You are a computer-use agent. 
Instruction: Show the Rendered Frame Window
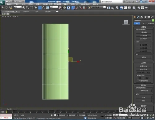coord(142,8)
